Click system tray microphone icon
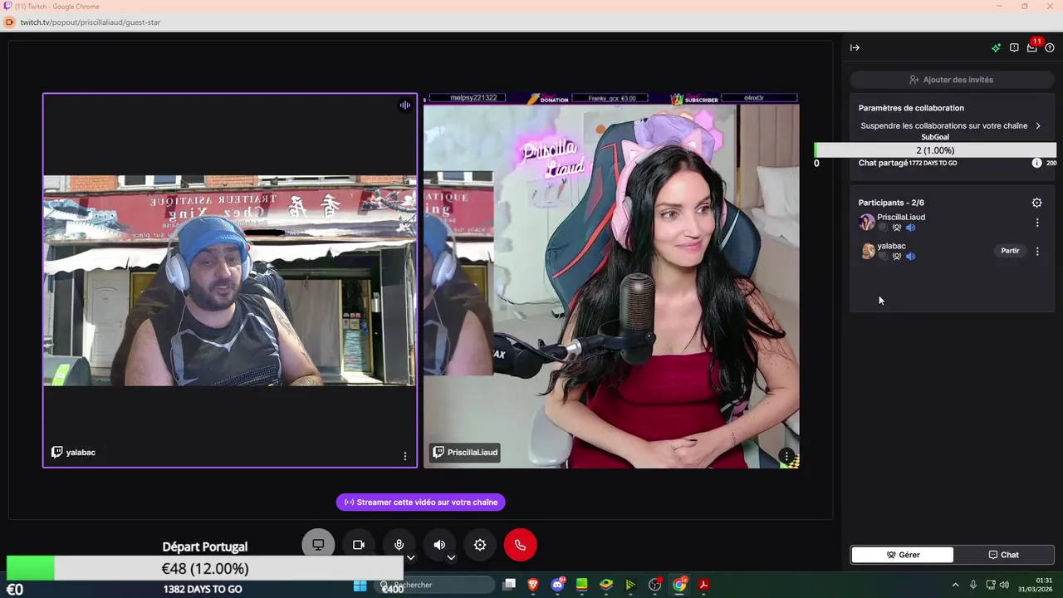The height and width of the screenshot is (598, 1063). (x=973, y=585)
